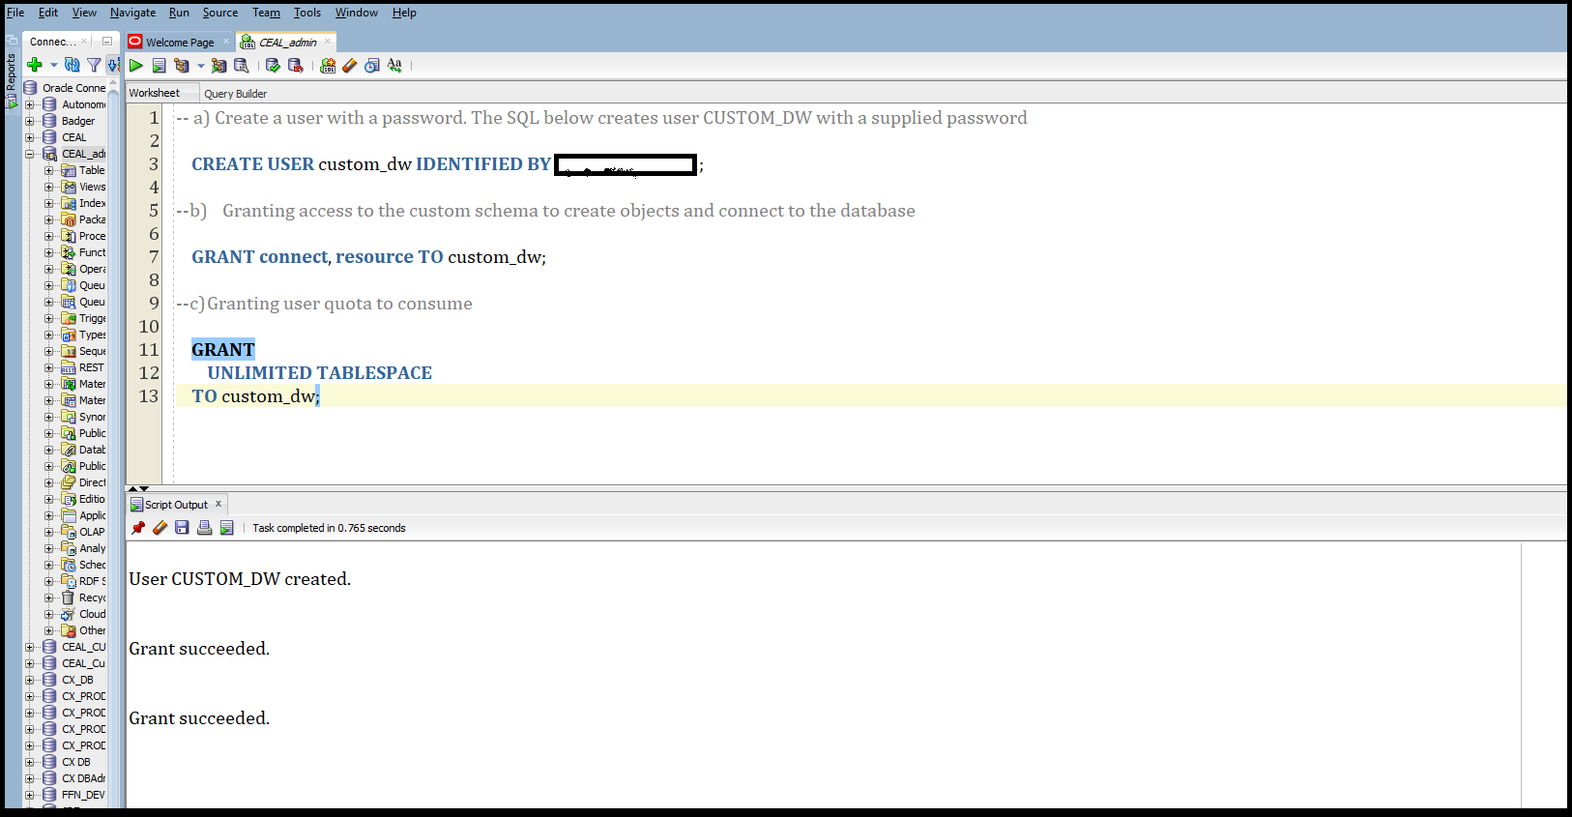Select the Scheduler folder in the tree

[83, 565]
